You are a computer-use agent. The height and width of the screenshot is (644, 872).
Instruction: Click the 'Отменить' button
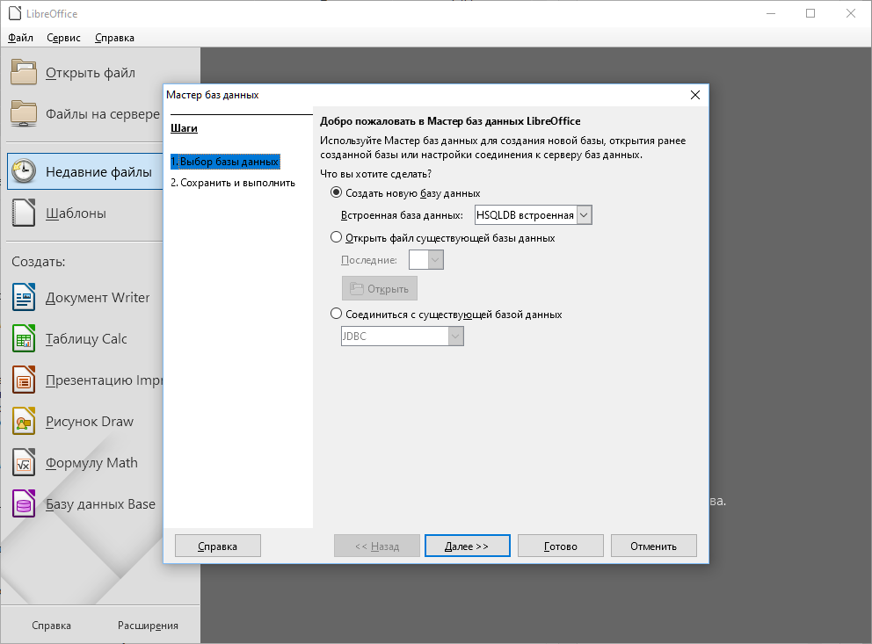click(x=653, y=546)
